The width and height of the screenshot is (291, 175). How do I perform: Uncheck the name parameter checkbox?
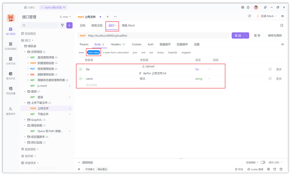tap(81, 79)
